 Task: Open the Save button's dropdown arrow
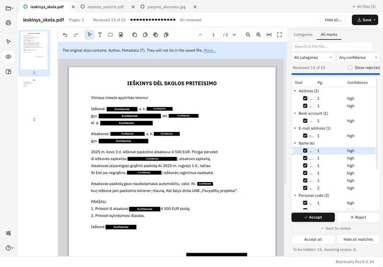375,20
